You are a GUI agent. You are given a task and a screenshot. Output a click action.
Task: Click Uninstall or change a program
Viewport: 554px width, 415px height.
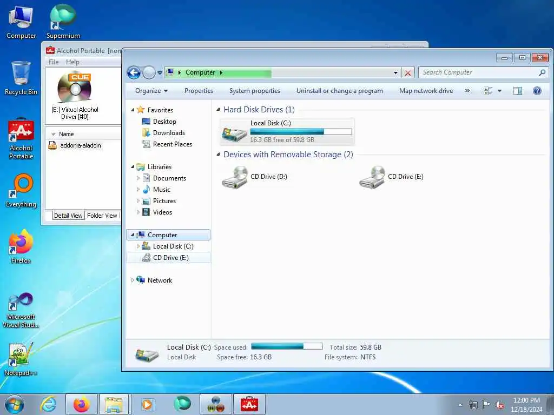340,91
